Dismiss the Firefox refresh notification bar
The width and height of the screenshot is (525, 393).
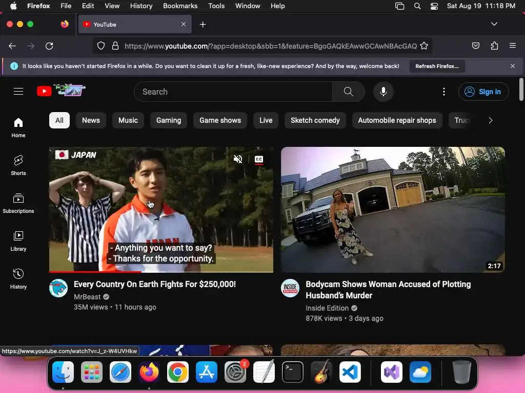[513, 66]
